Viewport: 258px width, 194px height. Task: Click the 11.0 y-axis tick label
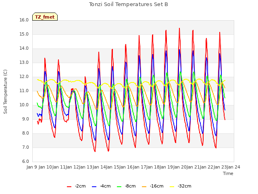(x=24, y=91)
